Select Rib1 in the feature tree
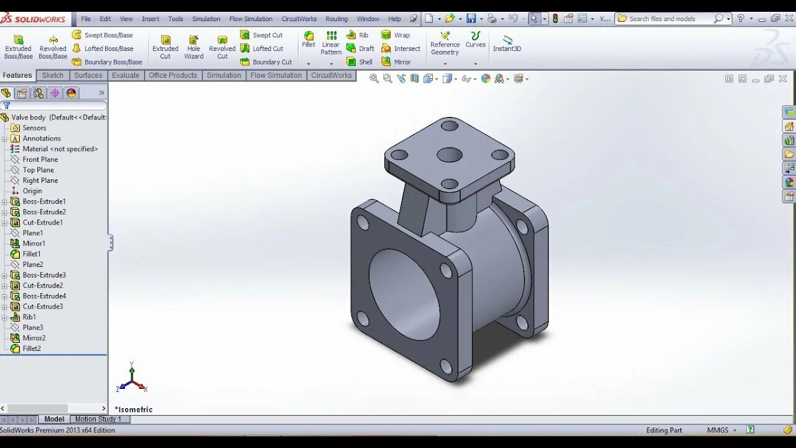The width and height of the screenshot is (796, 448). [x=29, y=317]
